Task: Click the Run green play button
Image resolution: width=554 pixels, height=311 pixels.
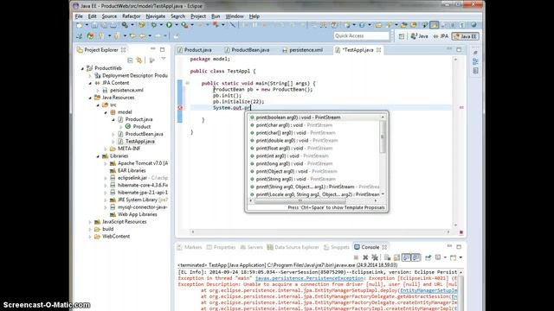Action: [170, 25]
